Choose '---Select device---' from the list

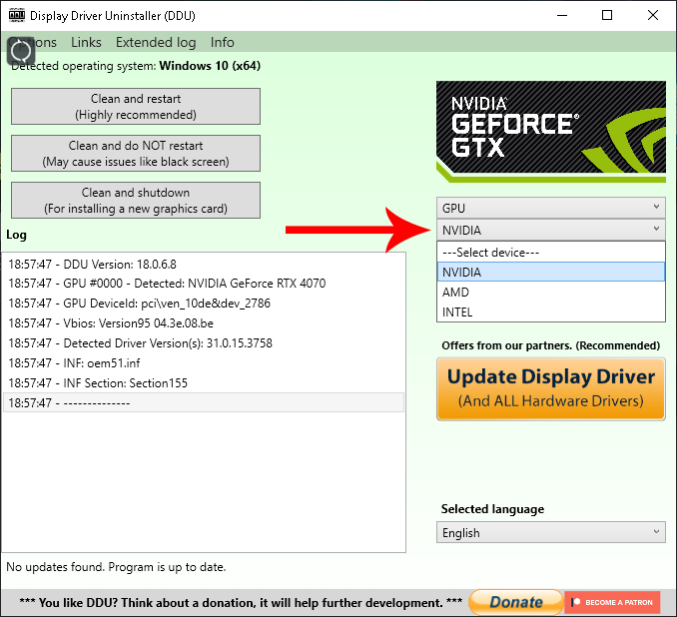pos(551,253)
